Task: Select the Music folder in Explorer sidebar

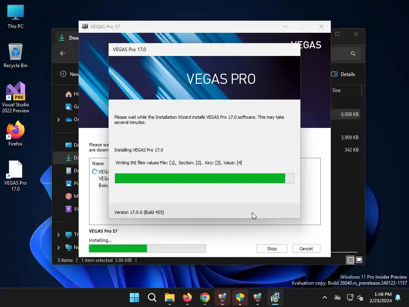Action: 72,196
